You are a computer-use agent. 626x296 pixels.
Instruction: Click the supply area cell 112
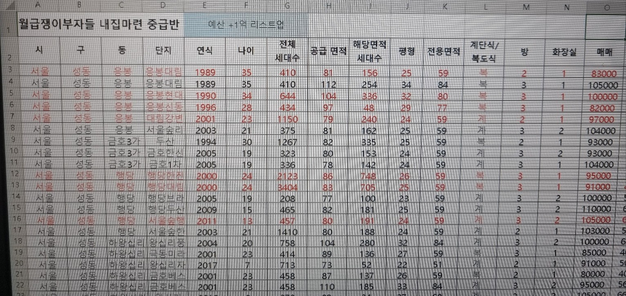click(328, 85)
